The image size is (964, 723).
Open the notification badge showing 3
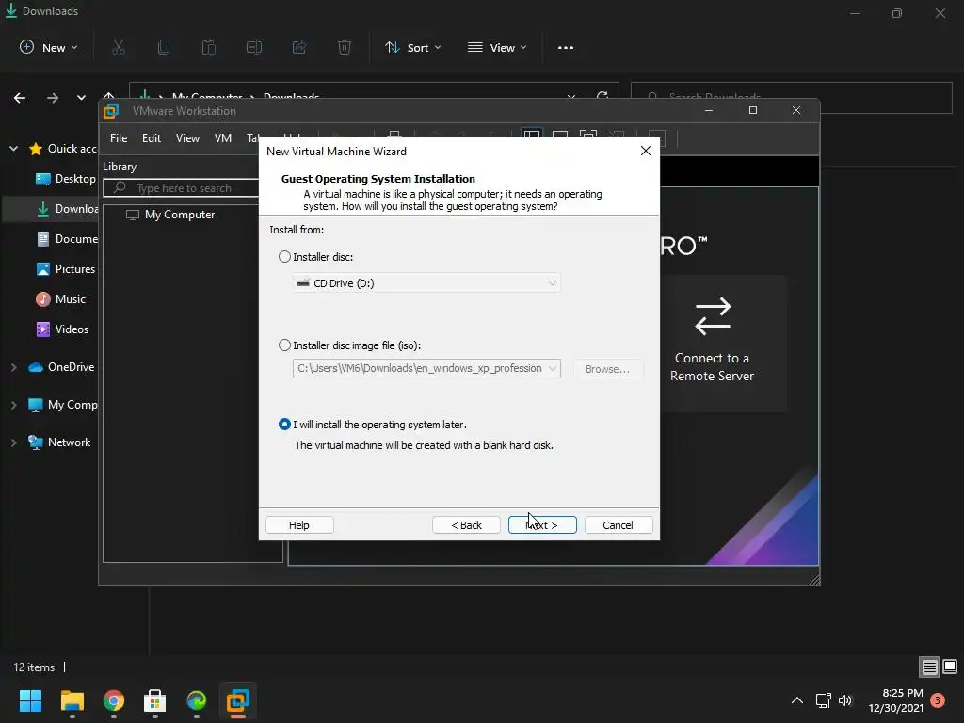coord(938,700)
